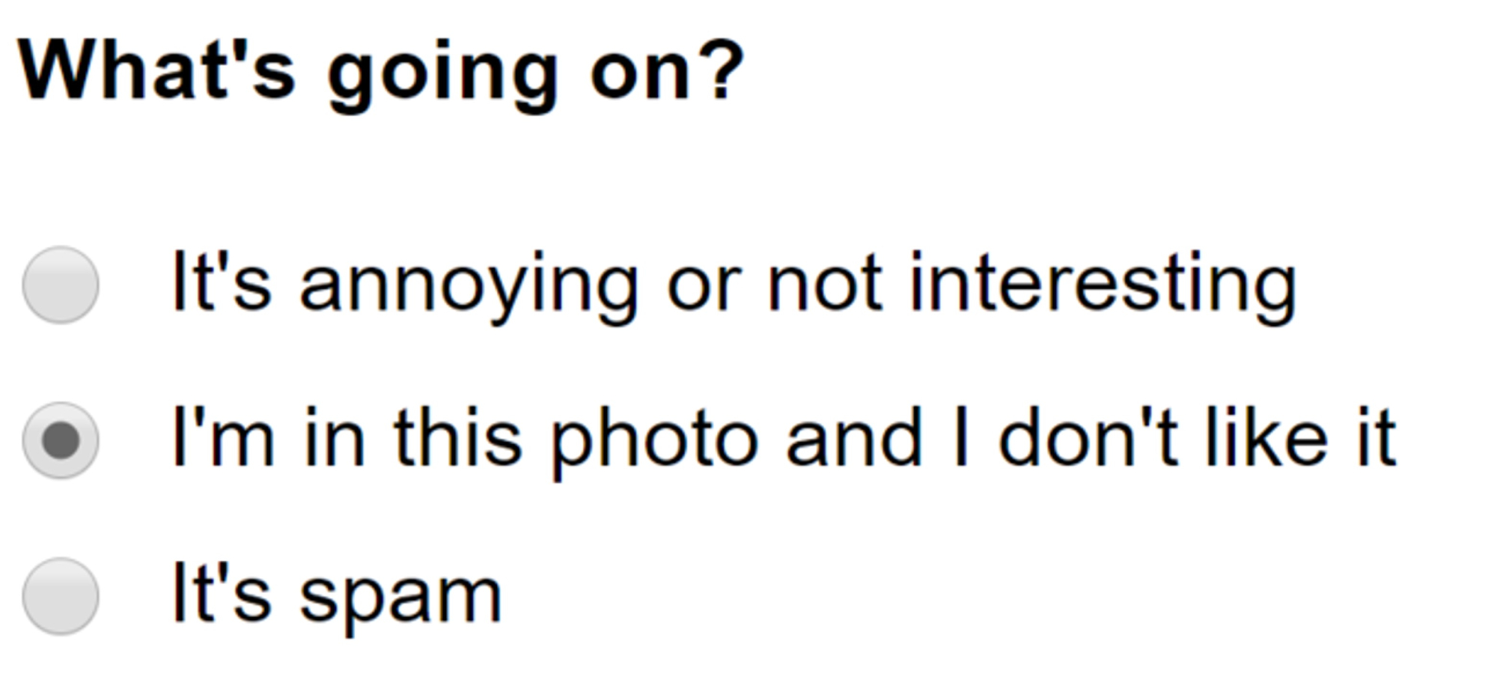Click the word "photo" in the middle option

coord(654,442)
